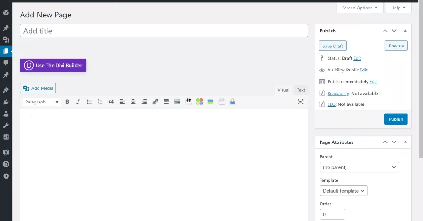
Task: Edit the Publish immediately date
Action: tap(373, 82)
